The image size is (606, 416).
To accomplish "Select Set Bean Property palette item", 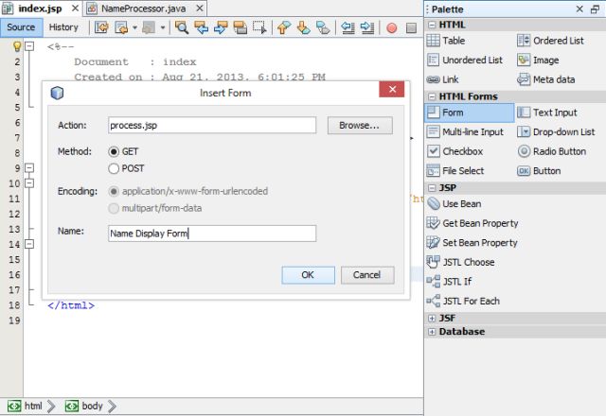I will [x=472, y=242].
